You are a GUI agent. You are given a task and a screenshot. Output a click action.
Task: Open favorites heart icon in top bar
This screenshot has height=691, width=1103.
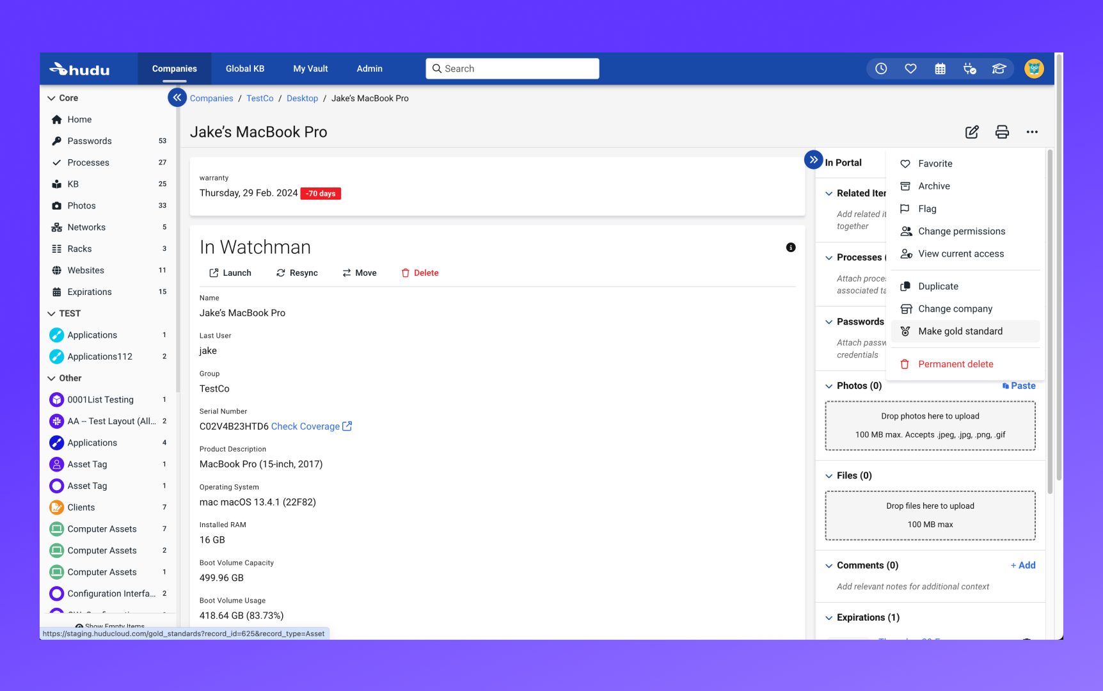coord(910,68)
